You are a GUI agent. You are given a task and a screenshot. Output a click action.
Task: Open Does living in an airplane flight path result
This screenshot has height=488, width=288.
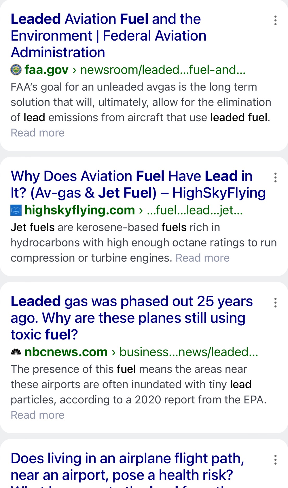click(x=127, y=467)
